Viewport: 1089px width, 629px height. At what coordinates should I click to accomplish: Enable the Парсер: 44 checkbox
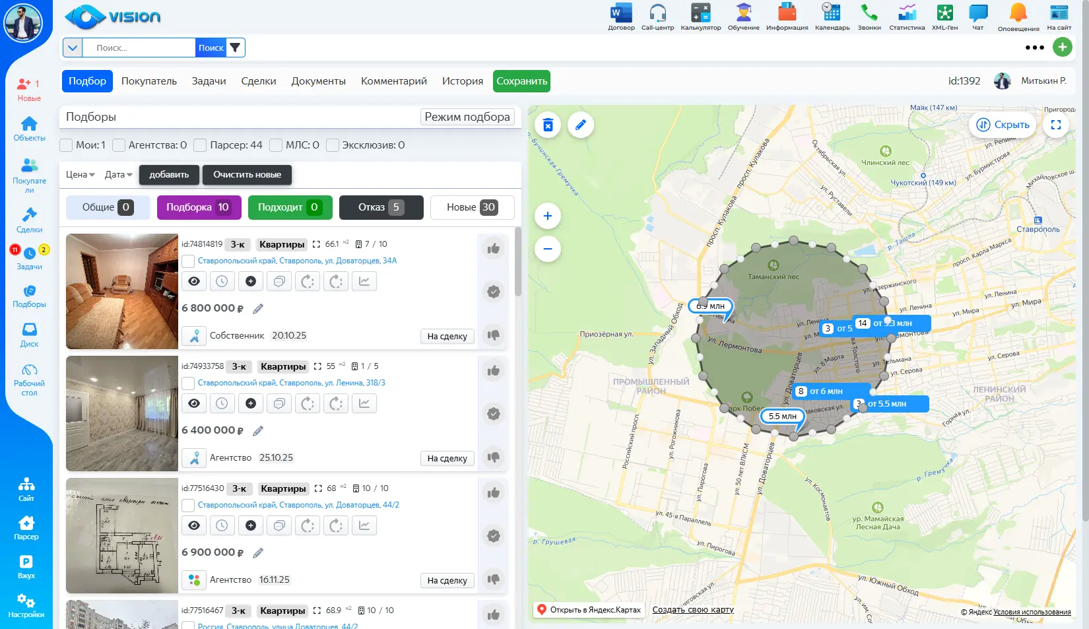(201, 145)
